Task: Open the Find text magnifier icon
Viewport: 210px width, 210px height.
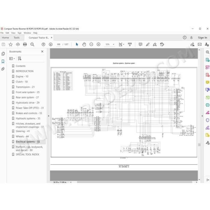Action: 32,44
